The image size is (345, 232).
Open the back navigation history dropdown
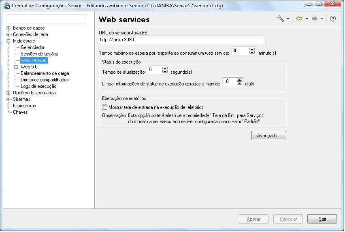pyautogui.click(x=307, y=19)
